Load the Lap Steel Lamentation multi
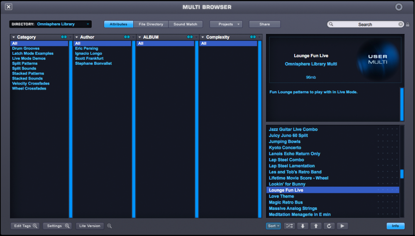The height and width of the screenshot is (236, 415). [x=292, y=166]
